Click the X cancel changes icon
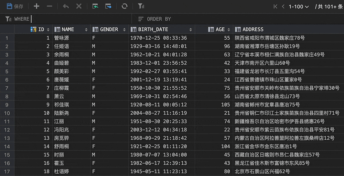The width and height of the screenshot is (344, 176). click(x=79, y=6)
